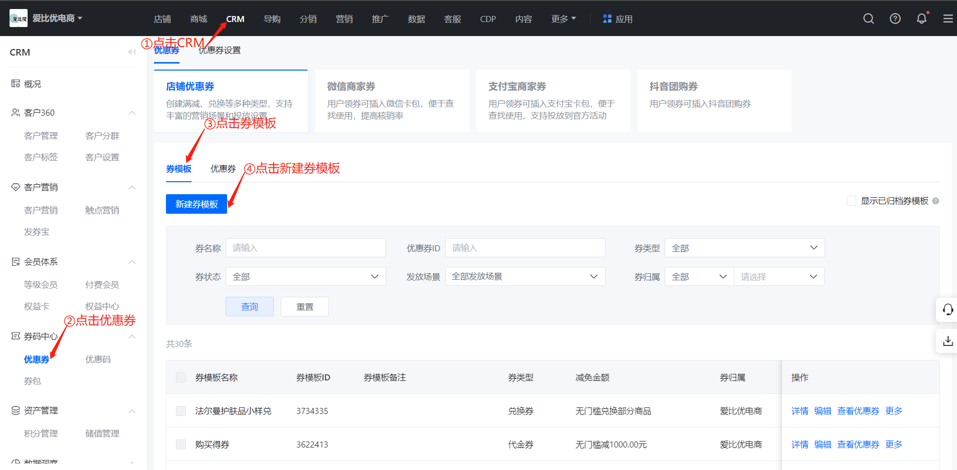The width and height of the screenshot is (957, 470).
Task: Select the 支付宝商家券 card
Action: (553, 101)
